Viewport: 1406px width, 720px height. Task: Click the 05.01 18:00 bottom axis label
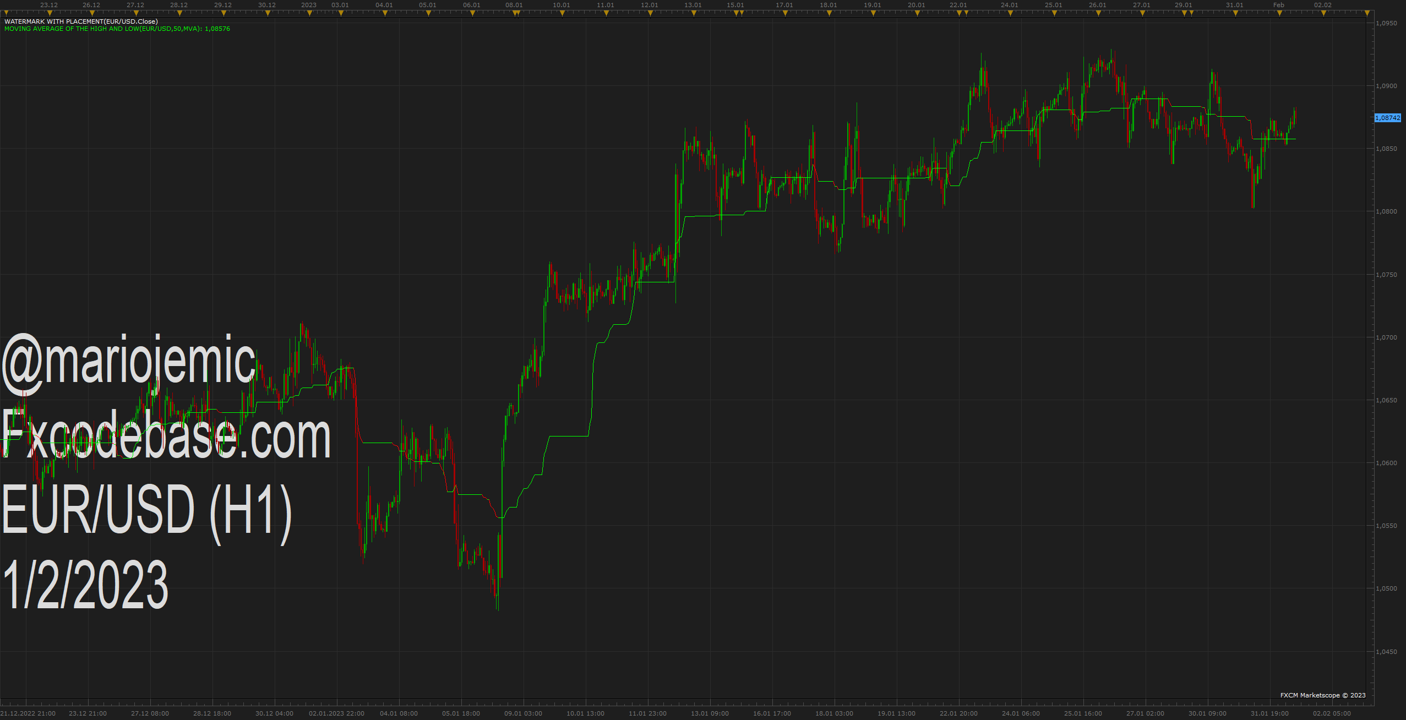tap(461, 713)
